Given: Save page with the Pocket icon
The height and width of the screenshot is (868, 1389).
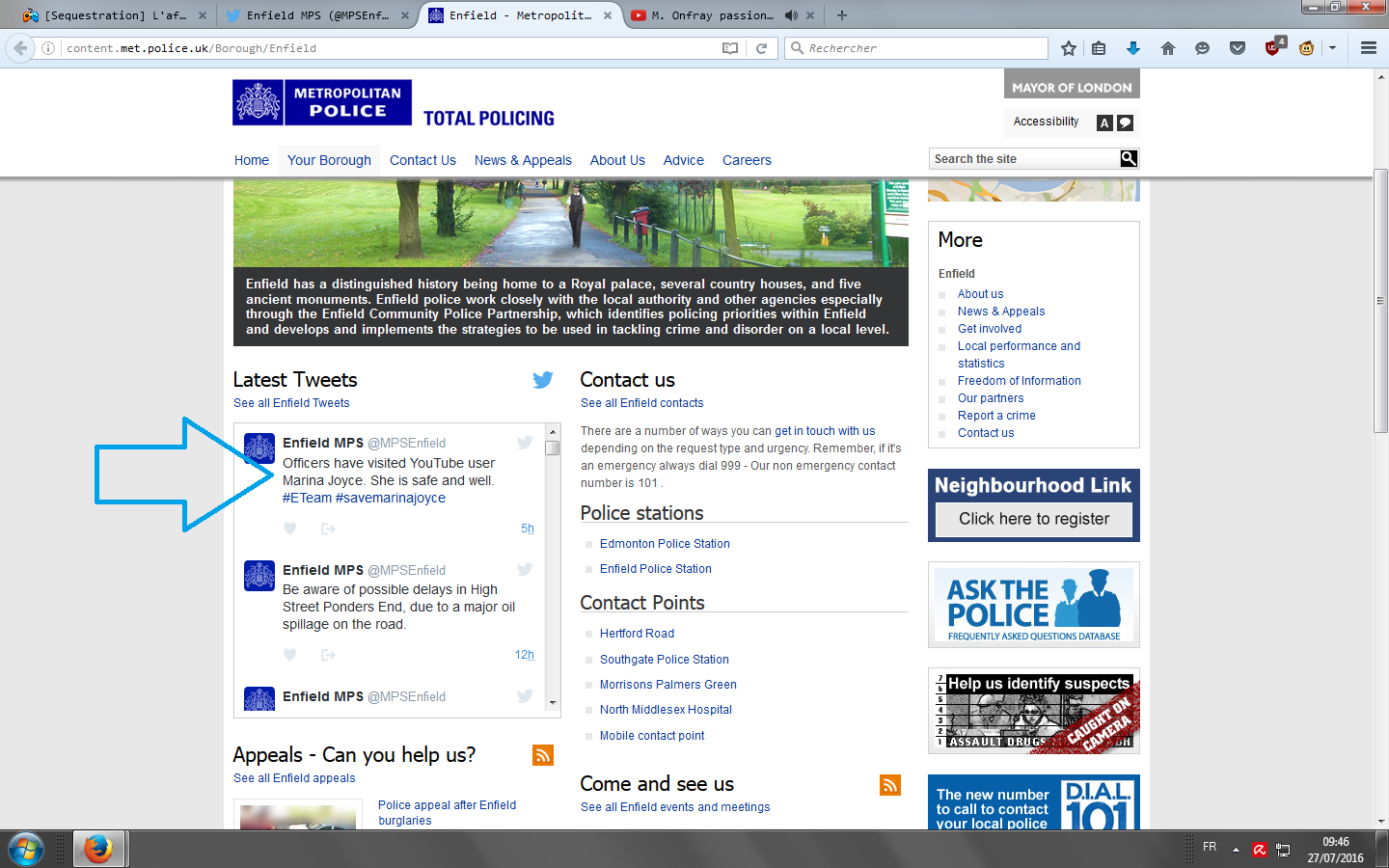Looking at the screenshot, I should [1238, 48].
